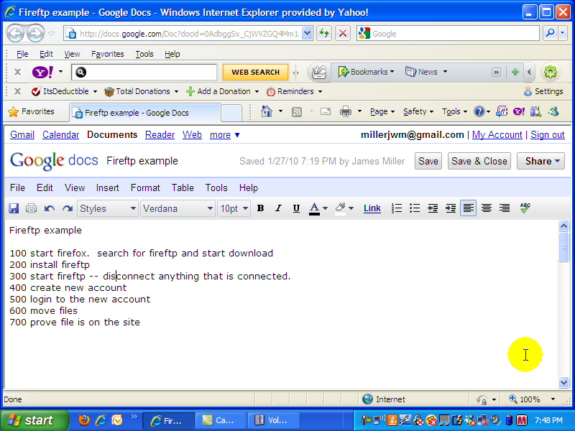This screenshot has width=575, height=431.
Task: Expand the 10pt font size dropdown
Action: pyautogui.click(x=234, y=208)
